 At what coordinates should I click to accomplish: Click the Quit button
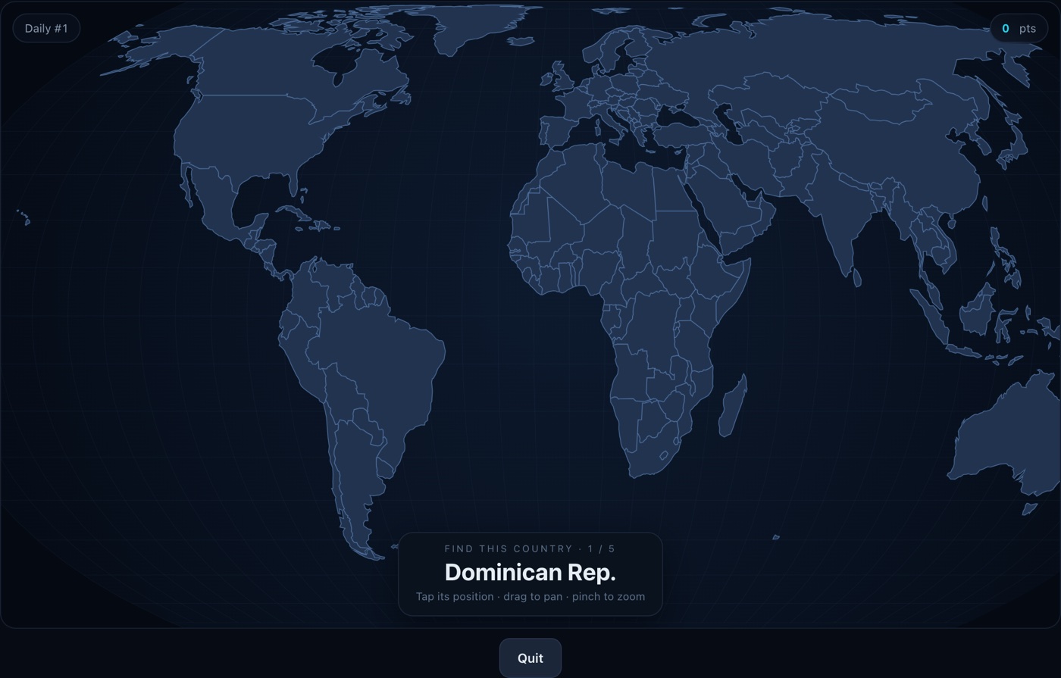tap(530, 658)
